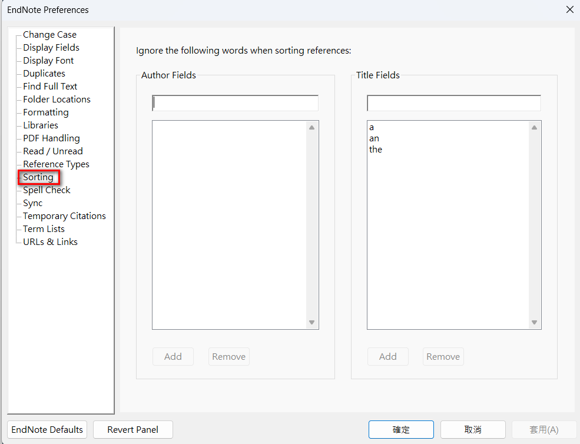Image resolution: width=580 pixels, height=444 pixels.
Task: Open the Temporary Citations settings
Action: [64, 216]
